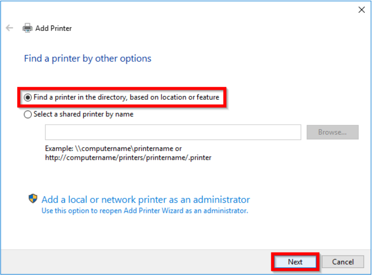Viewport: 372px width, 275px height.
Task: Choose the 'Select a shared printer by name' radio circle
Action: 28,114
